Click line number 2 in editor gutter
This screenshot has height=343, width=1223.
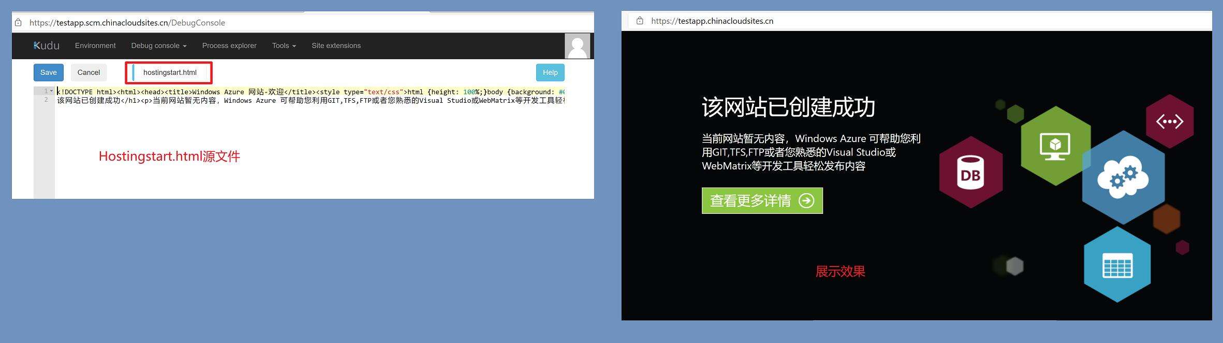46,100
